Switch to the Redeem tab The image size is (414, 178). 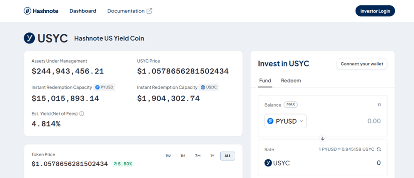pos(291,81)
